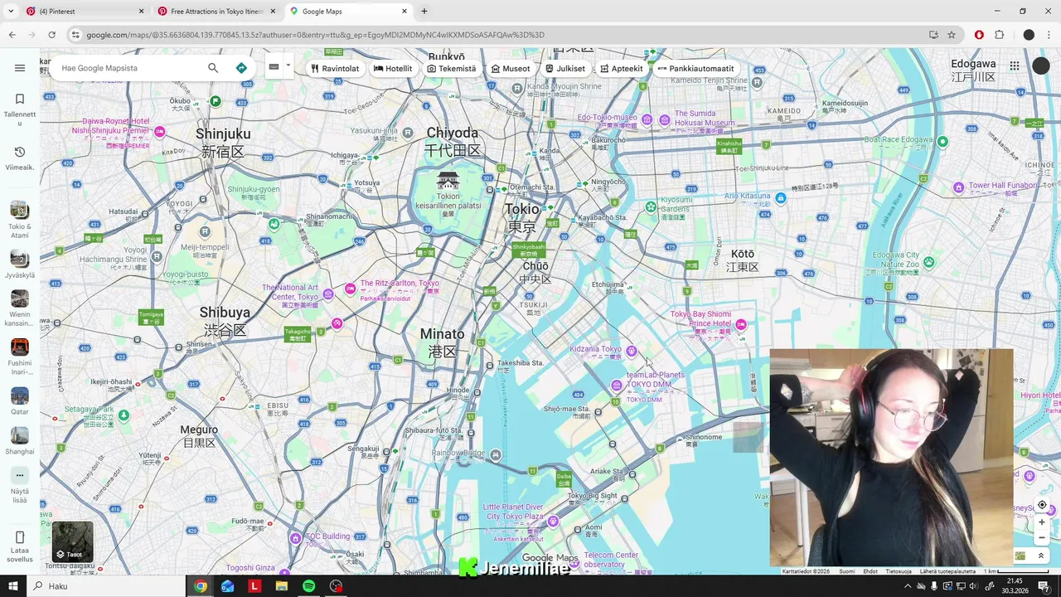Screen dimensions: 1061x597
Task: Open the Tasot map layers thumbnail
Action: pyautogui.click(x=73, y=541)
